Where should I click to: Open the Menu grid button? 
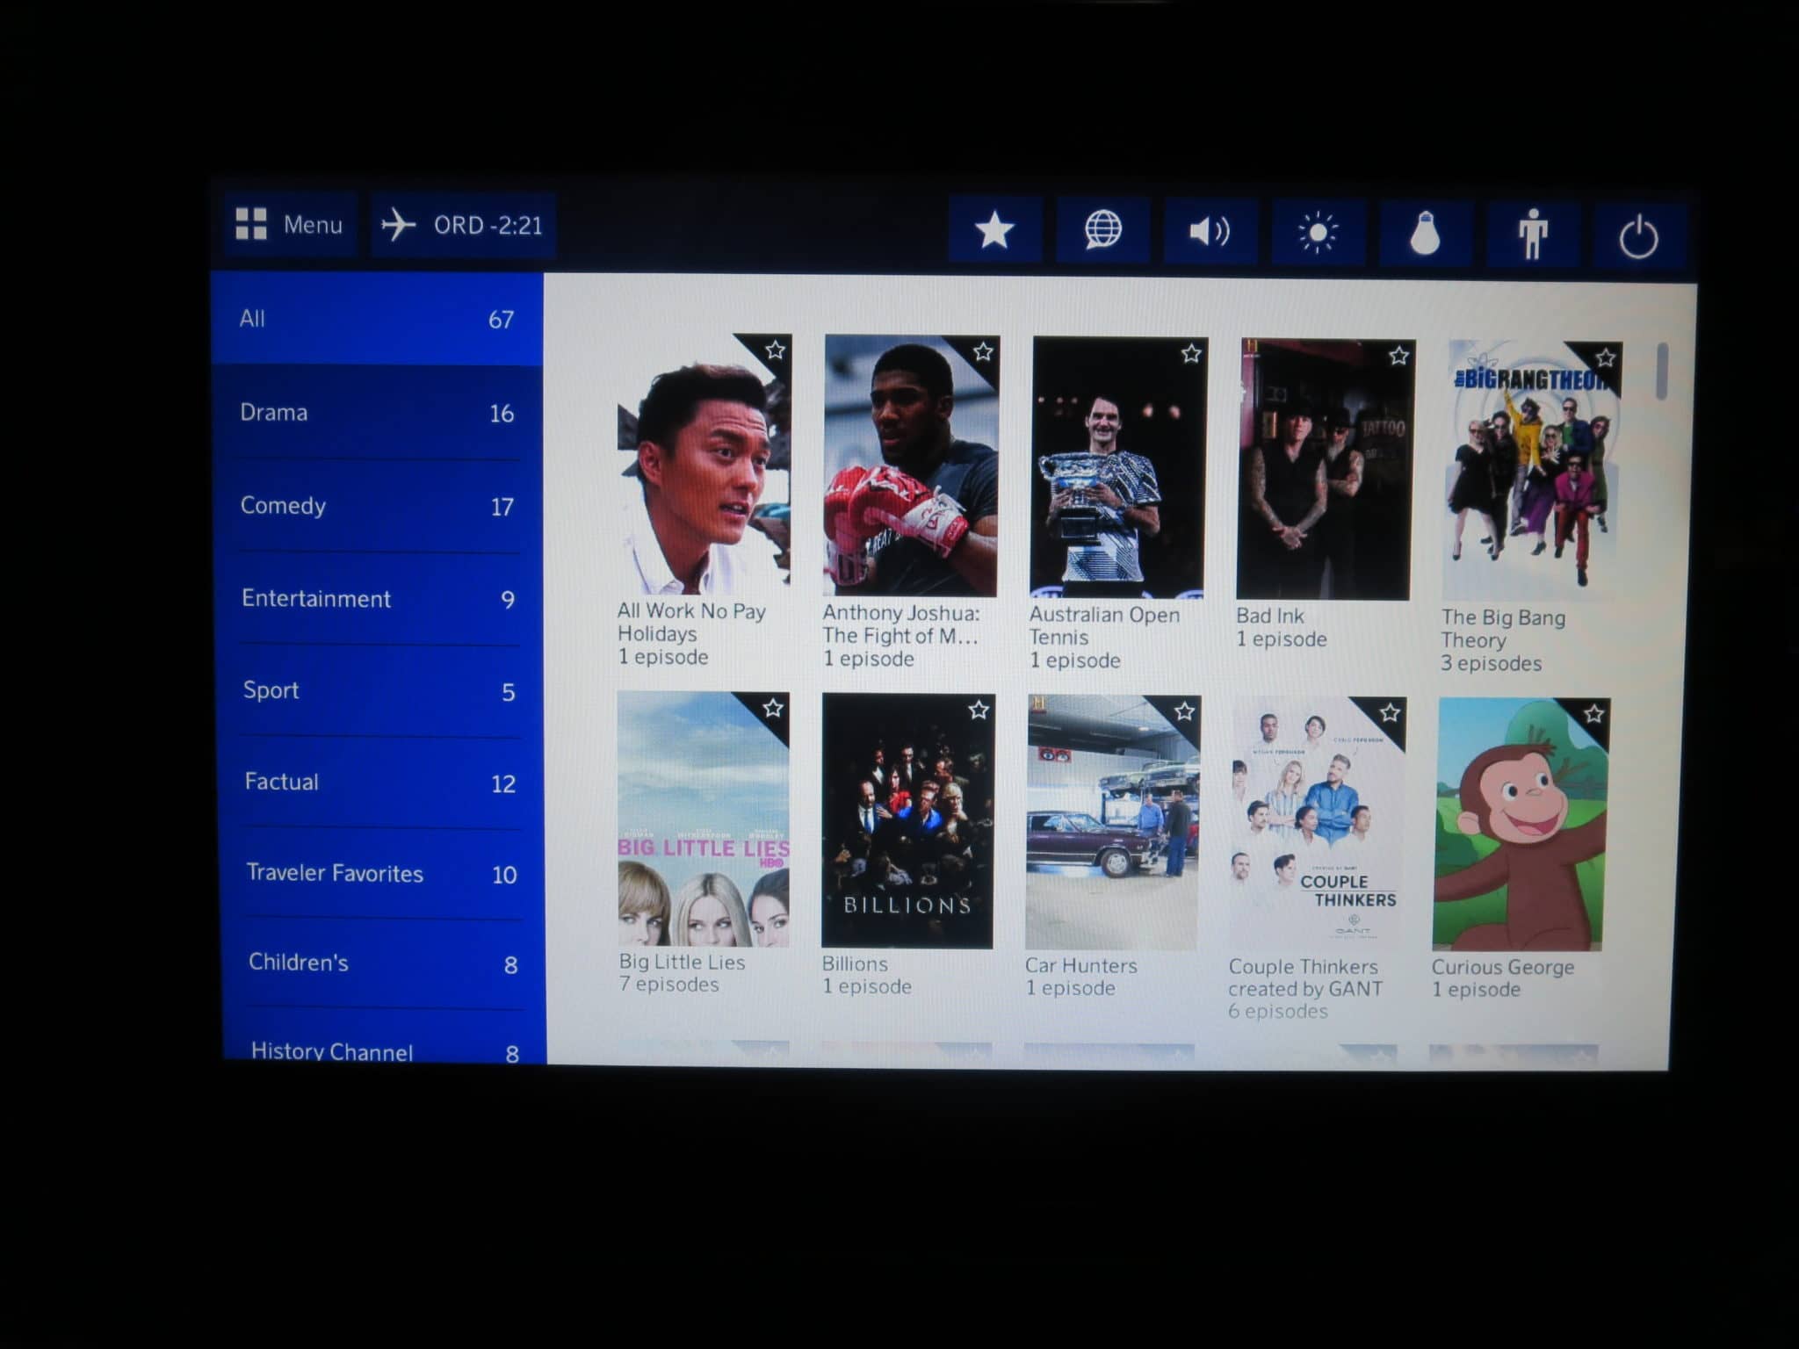(x=291, y=224)
